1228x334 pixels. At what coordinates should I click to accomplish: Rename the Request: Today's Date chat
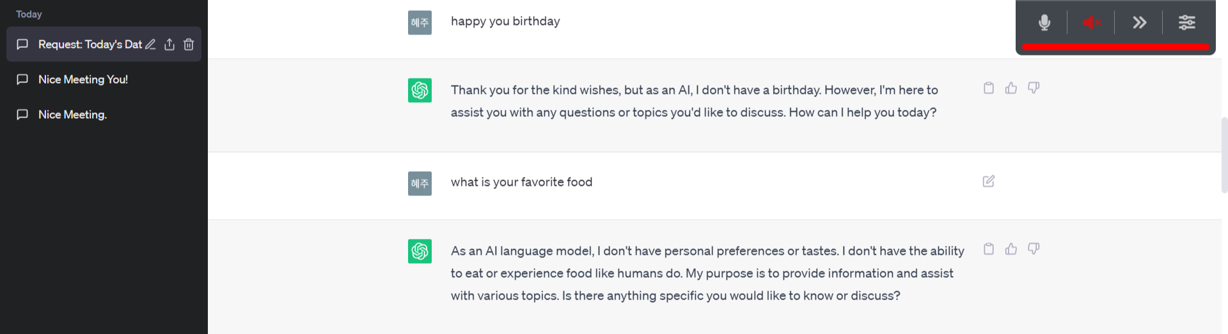[x=150, y=44]
